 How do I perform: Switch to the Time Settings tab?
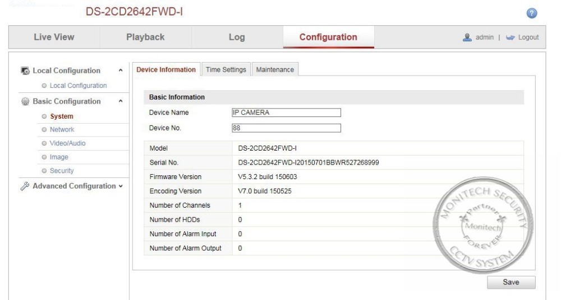click(226, 70)
